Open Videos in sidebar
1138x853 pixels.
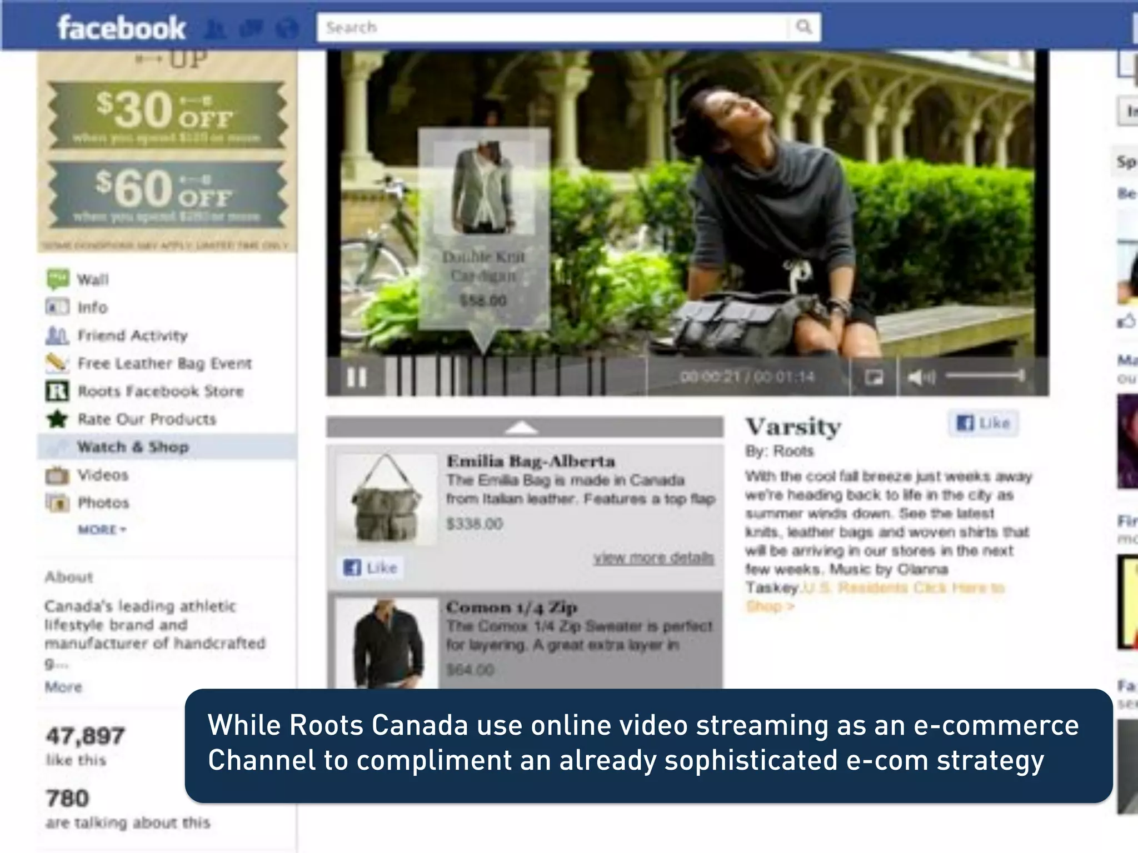click(x=103, y=475)
